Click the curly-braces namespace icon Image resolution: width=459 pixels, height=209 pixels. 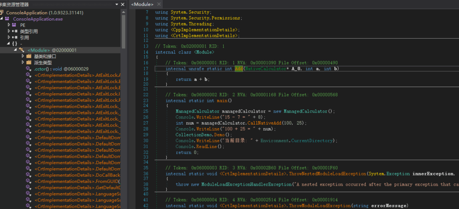click(14, 44)
